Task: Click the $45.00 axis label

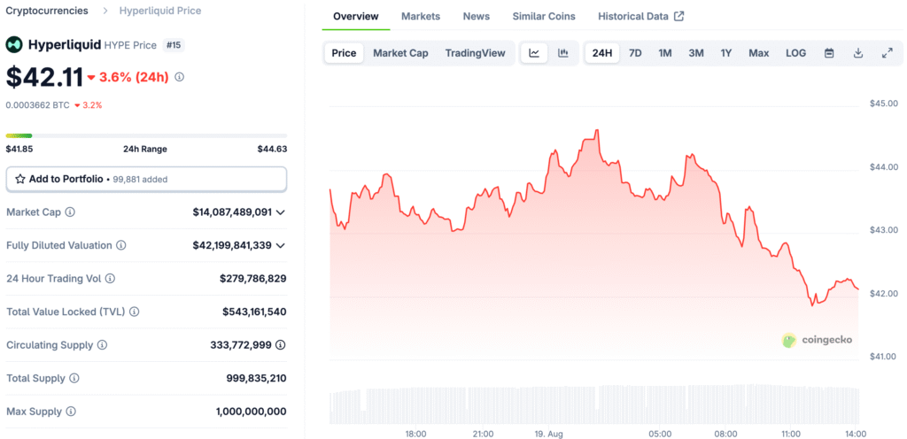Action: [884, 104]
